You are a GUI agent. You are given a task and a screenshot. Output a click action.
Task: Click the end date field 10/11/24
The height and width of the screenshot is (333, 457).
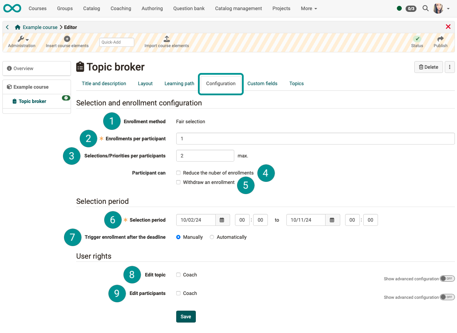[x=306, y=220]
